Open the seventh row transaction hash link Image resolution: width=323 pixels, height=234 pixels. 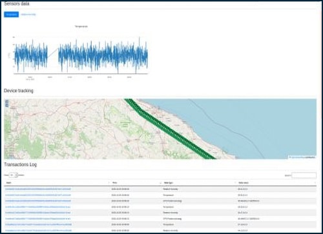click(38, 224)
